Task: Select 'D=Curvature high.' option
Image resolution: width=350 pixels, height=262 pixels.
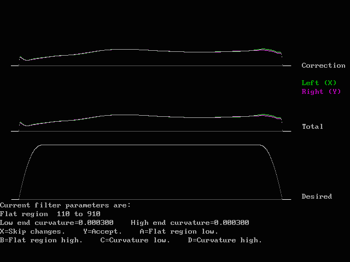Action: pos(225,240)
